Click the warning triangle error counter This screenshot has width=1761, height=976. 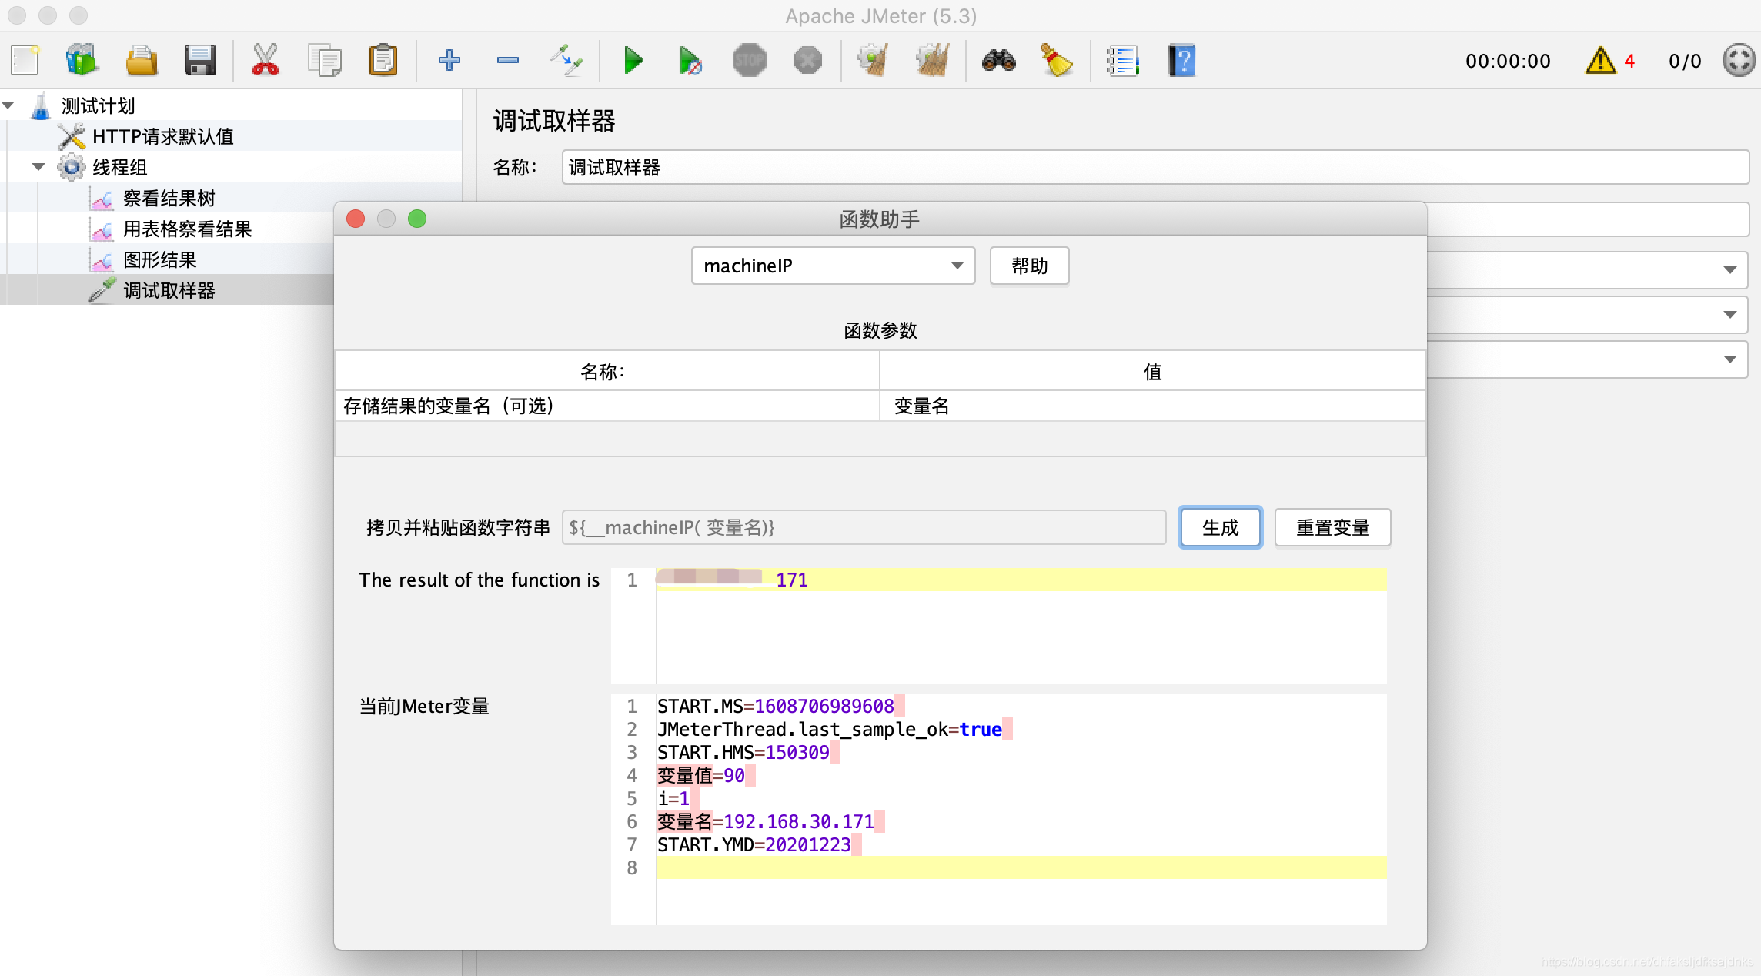[x=1601, y=60]
